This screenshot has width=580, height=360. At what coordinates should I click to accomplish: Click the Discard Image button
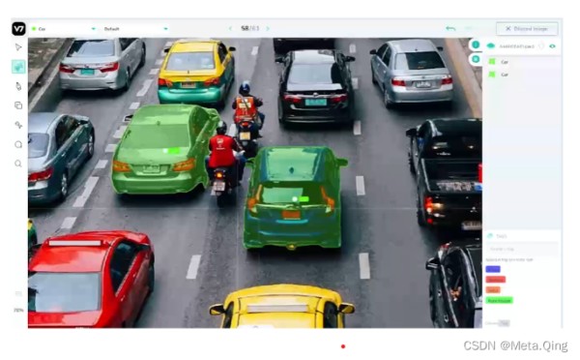coord(527,28)
